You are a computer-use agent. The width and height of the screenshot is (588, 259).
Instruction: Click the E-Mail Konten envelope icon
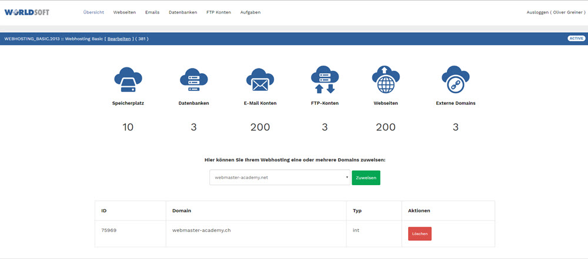260,80
